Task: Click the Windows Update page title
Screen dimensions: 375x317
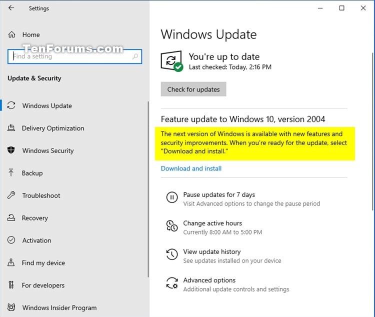Action: tap(208, 34)
